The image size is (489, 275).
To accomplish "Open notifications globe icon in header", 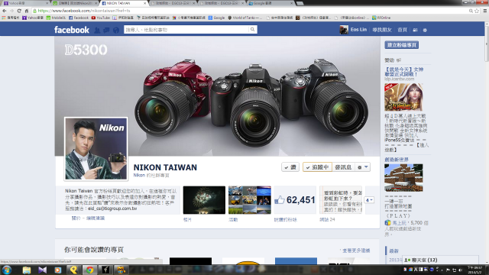I will click(116, 30).
